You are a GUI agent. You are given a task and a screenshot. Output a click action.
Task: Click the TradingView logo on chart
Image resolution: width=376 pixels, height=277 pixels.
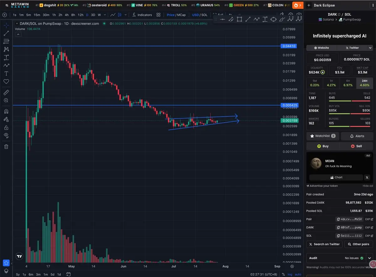point(19,256)
